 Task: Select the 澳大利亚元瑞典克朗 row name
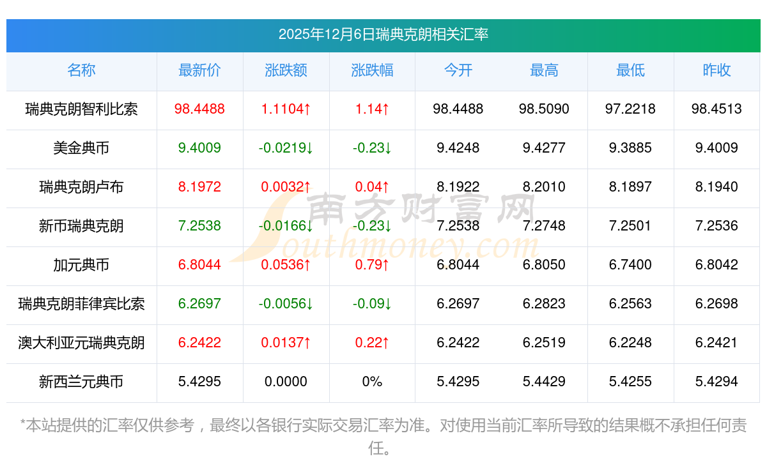81,343
